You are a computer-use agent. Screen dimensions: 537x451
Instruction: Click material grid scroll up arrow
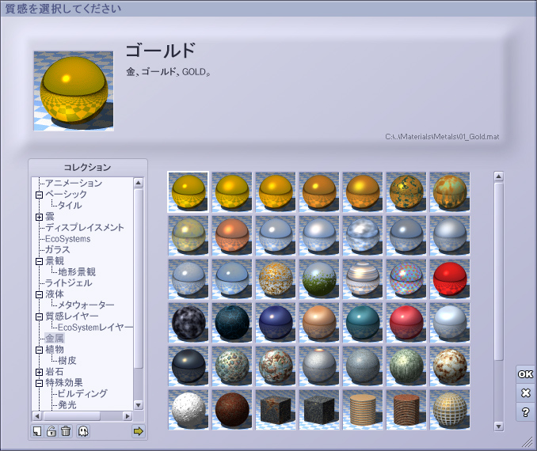point(499,176)
